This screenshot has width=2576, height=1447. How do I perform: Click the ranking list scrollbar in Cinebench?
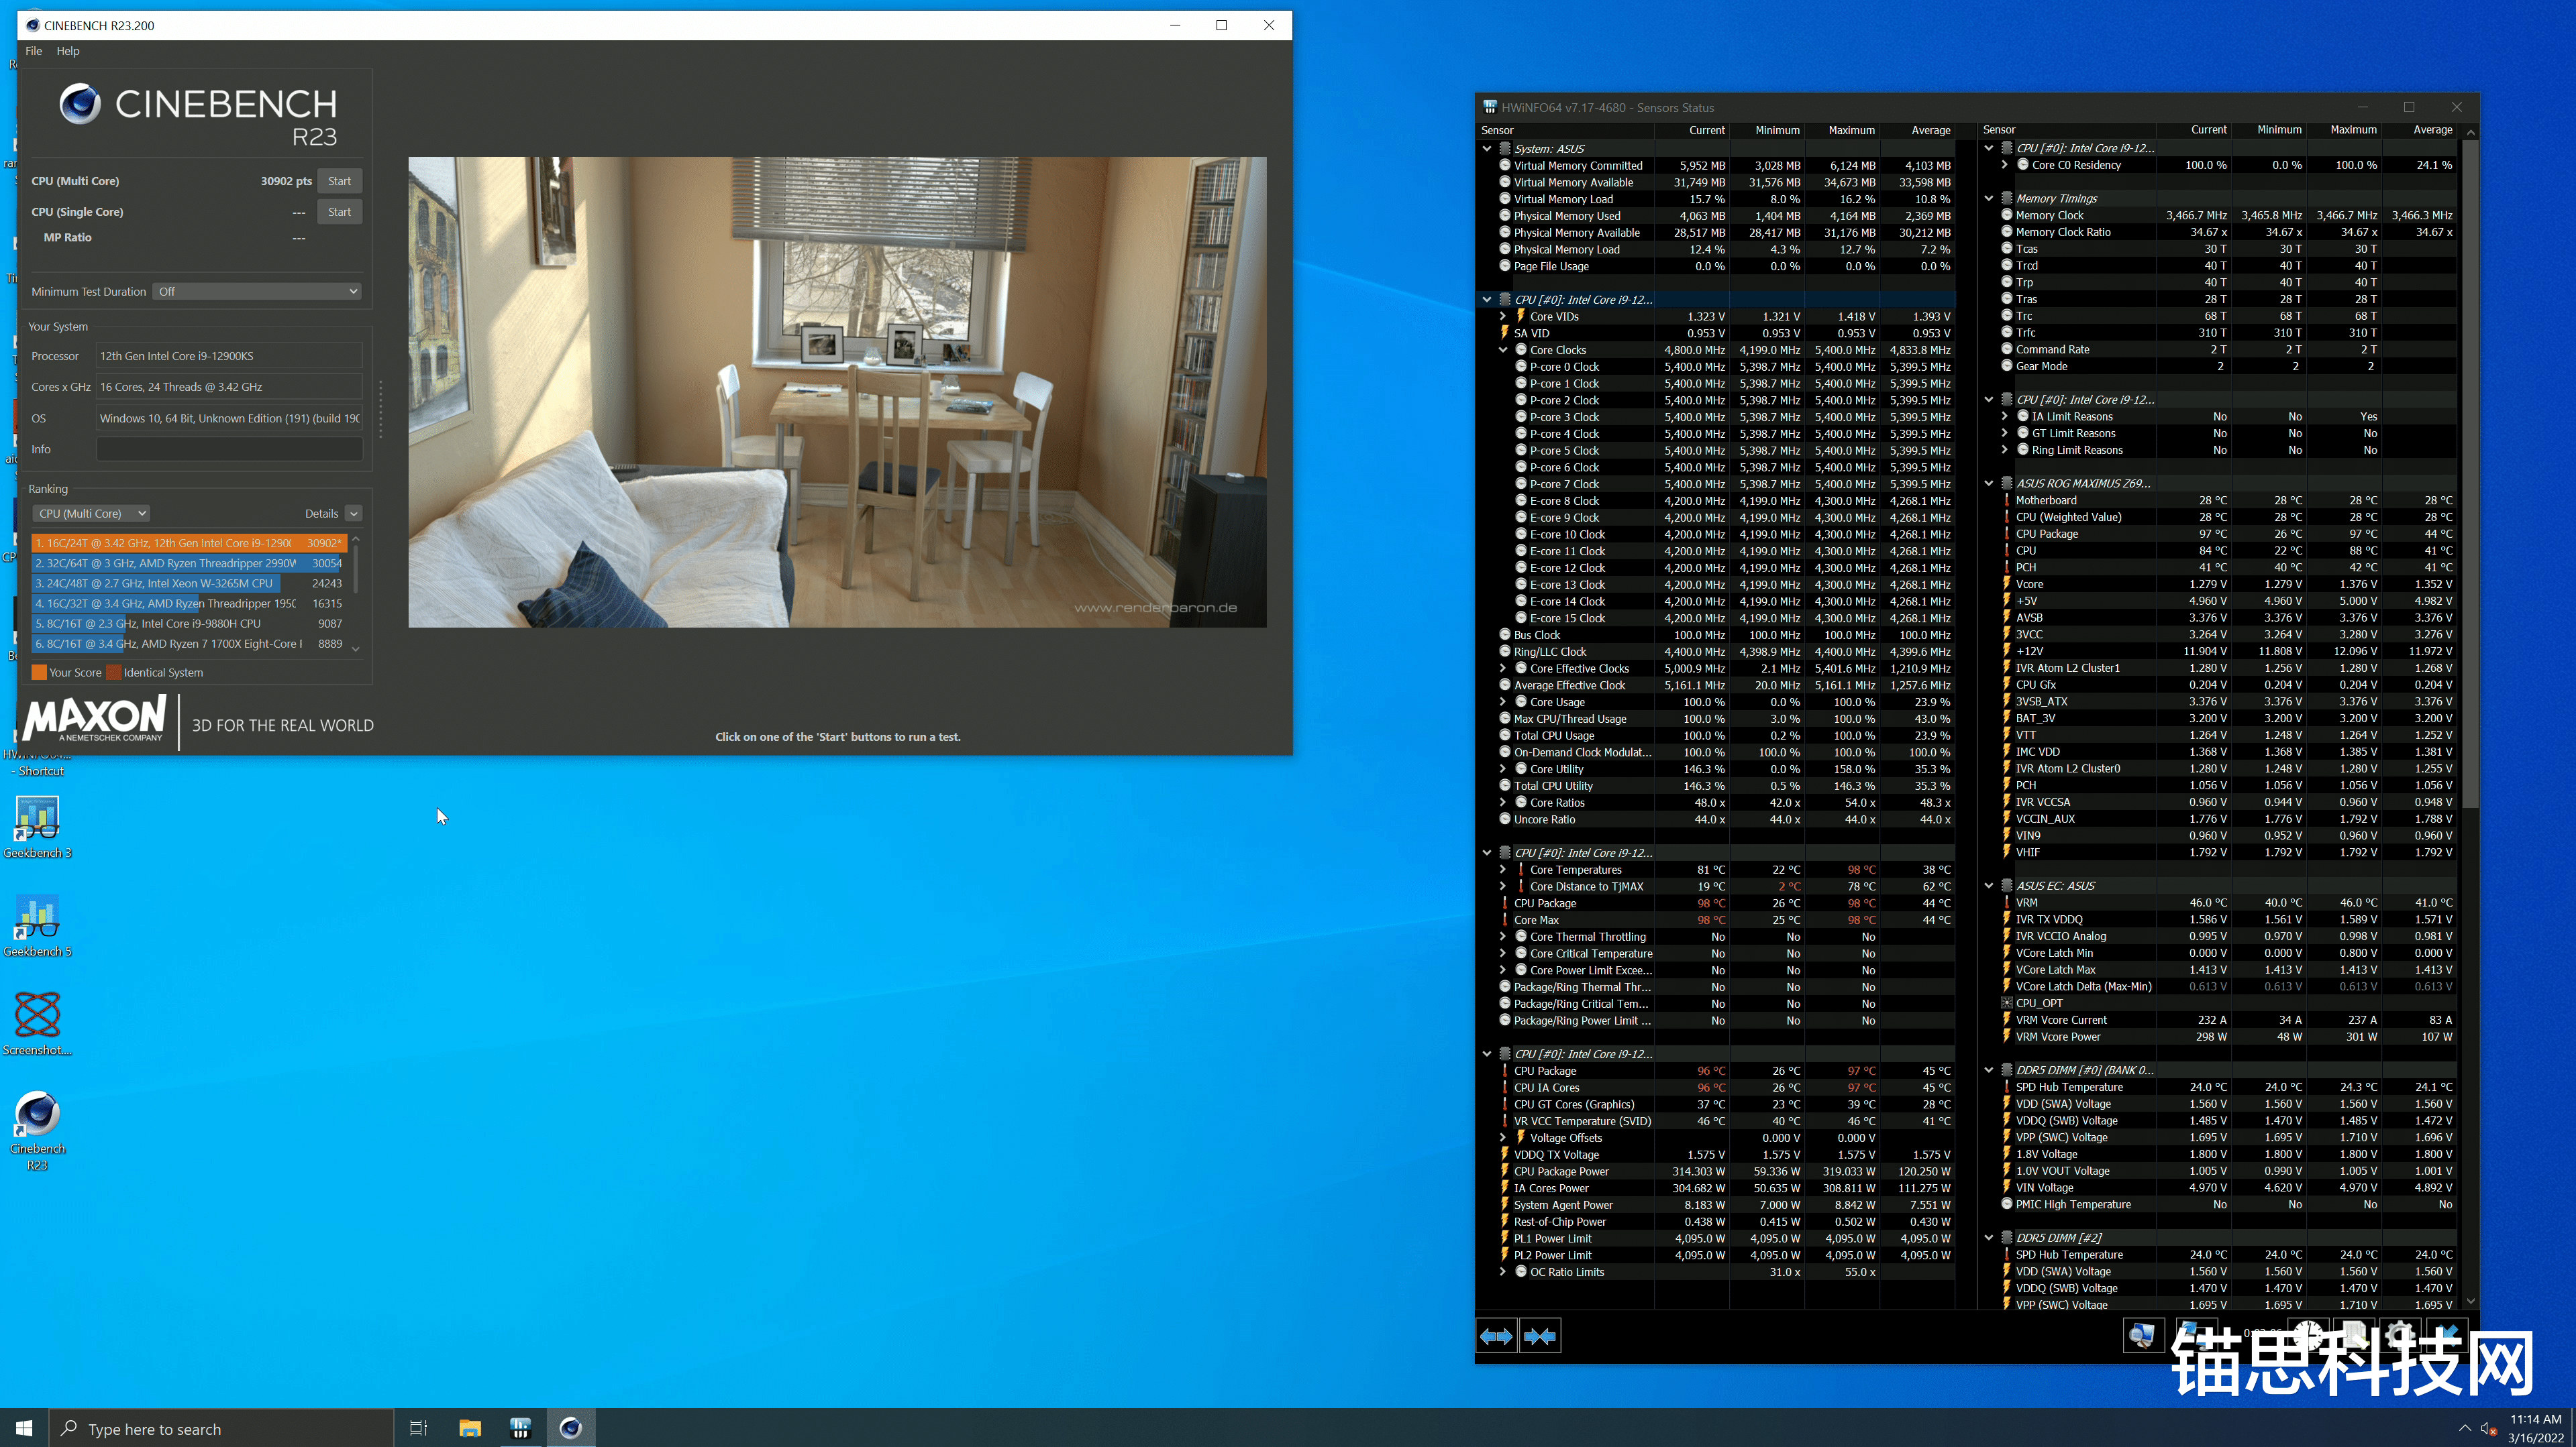pyautogui.click(x=355, y=569)
